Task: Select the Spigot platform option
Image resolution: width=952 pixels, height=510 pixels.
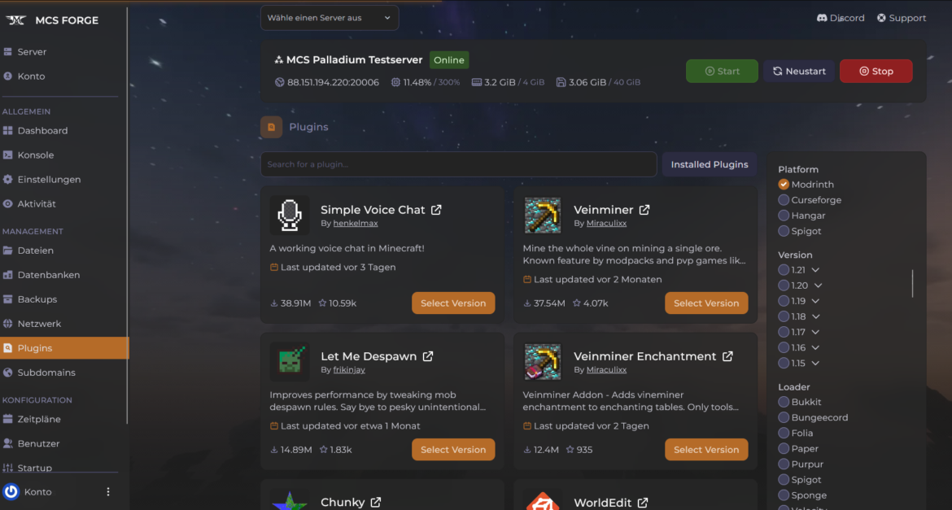Action: pyautogui.click(x=784, y=231)
